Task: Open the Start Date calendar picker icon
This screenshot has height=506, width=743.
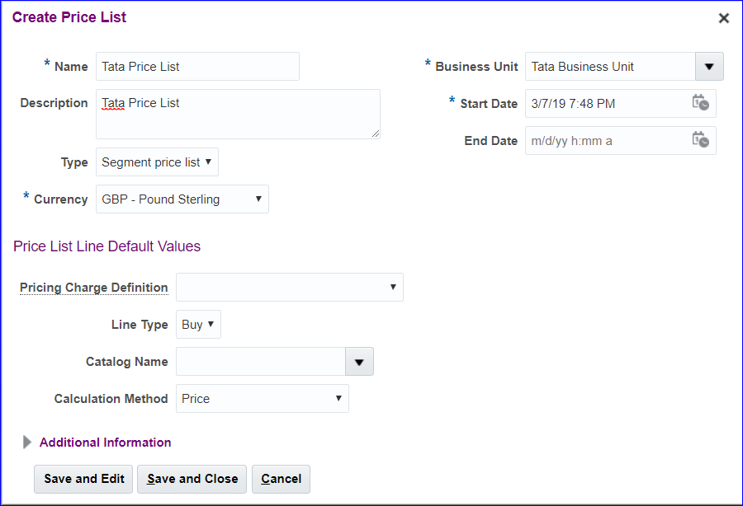Action: click(x=700, y=103)
